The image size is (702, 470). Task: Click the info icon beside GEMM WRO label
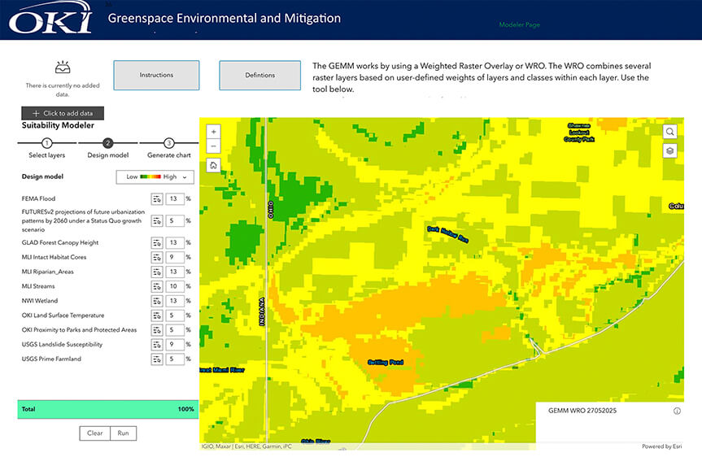point(676,411)
